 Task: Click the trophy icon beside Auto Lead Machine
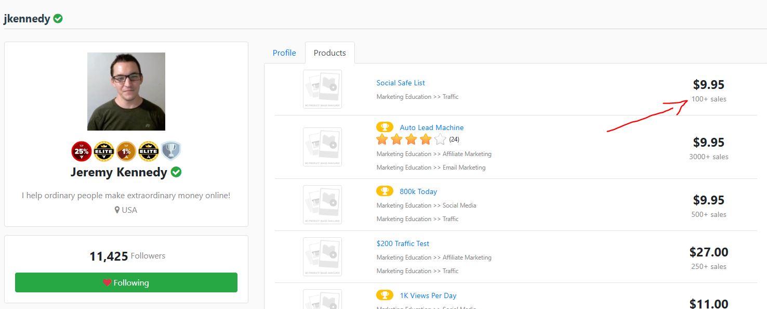coord(385,127)
